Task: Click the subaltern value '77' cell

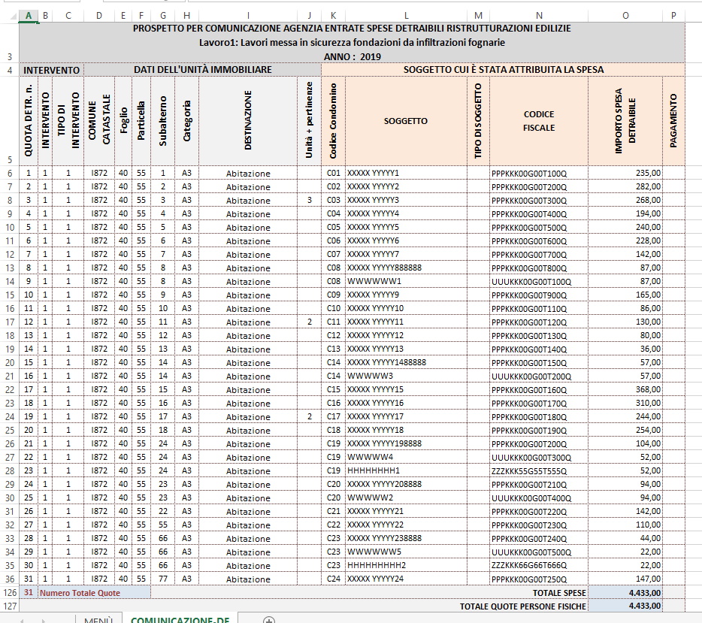Action: click(x=163, y=579)
